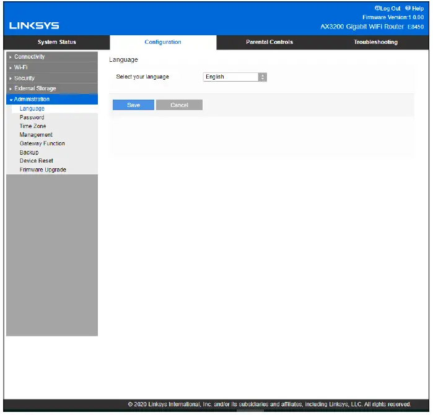Click the Language page heading

coord(123,60)
